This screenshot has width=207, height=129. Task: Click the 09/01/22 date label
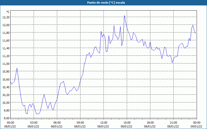coord(197,126)
